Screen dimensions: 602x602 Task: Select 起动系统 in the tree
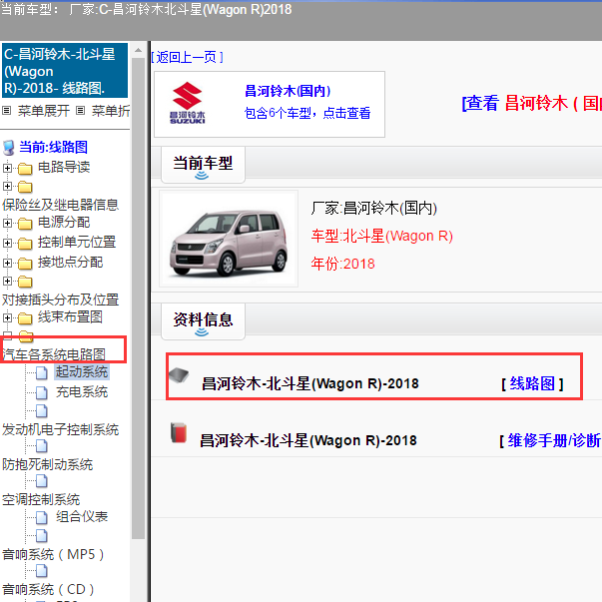point(82,372)
